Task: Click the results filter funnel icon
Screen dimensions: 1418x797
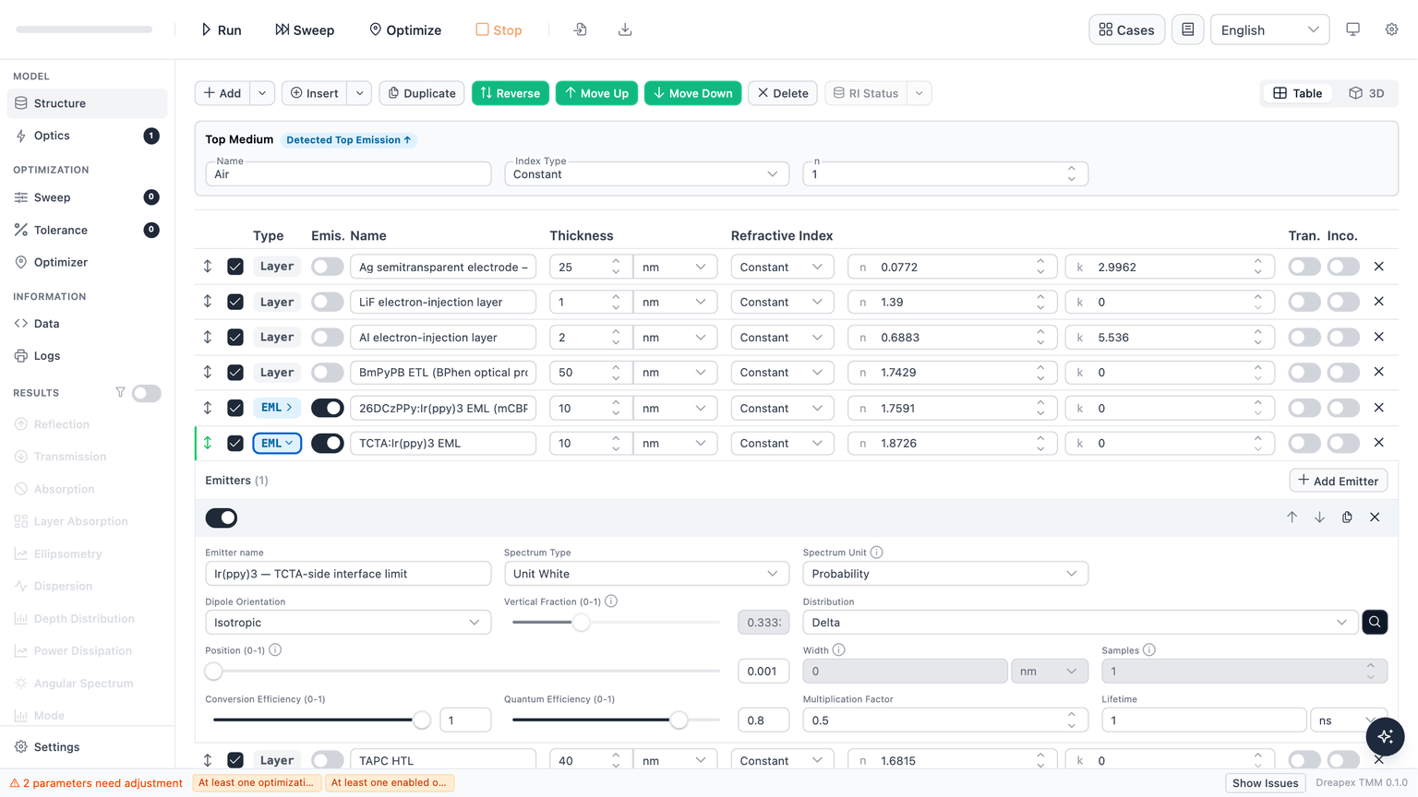Action: tap(120, 392)
